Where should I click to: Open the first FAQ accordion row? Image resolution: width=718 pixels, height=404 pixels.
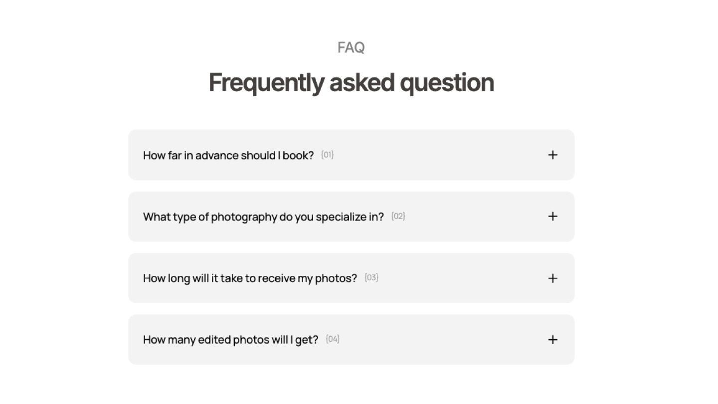(351, 155)
